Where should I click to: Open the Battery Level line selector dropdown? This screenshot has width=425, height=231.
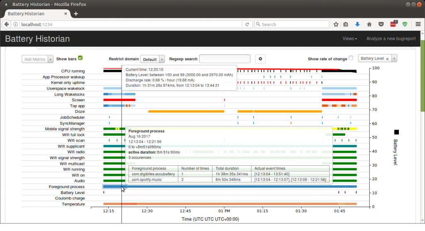(x=394, y=59)
